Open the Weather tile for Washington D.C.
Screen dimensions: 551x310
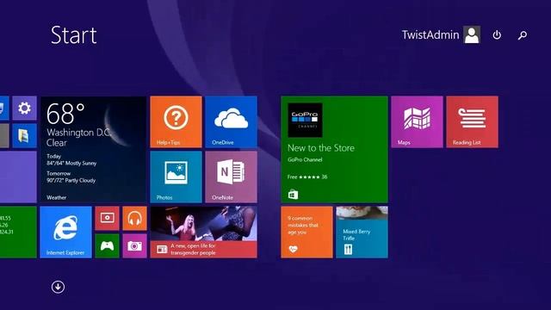click(x=94, y=149)
